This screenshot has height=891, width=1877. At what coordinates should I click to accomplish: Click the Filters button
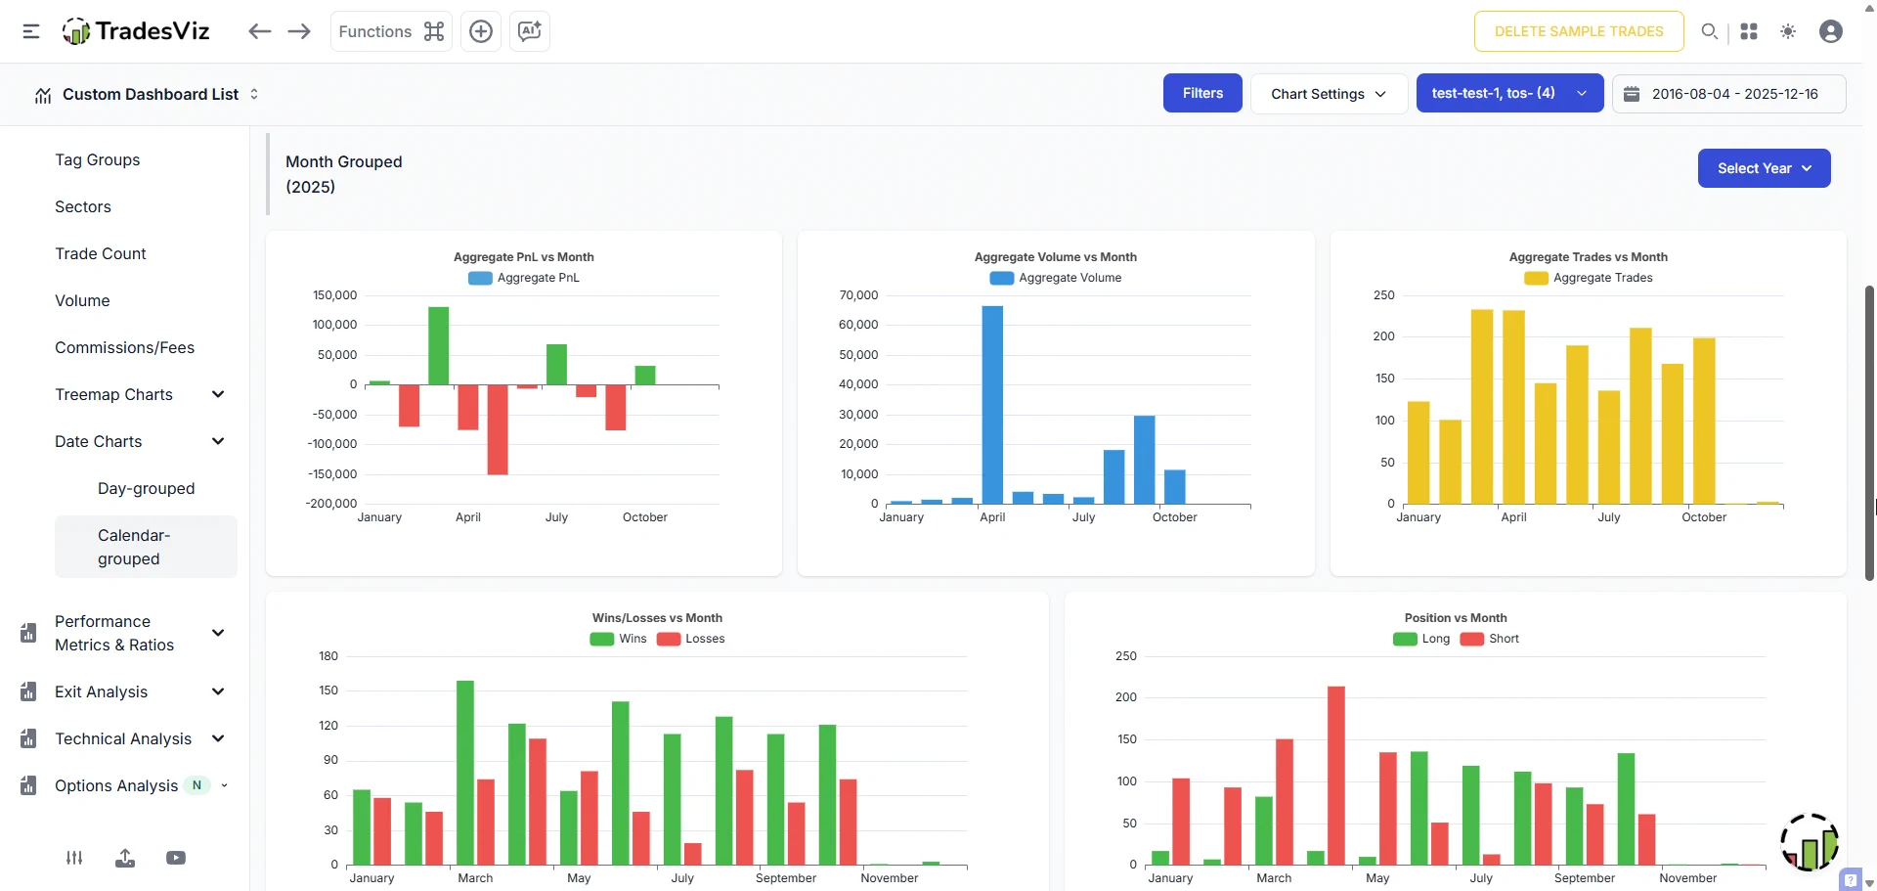1202,93
